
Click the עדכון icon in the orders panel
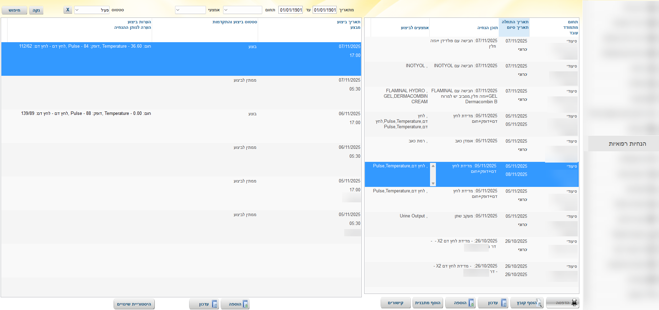click(x=504, y=303)
